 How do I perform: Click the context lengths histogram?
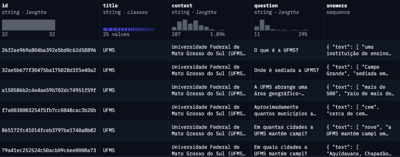click(x=198, y=25)
